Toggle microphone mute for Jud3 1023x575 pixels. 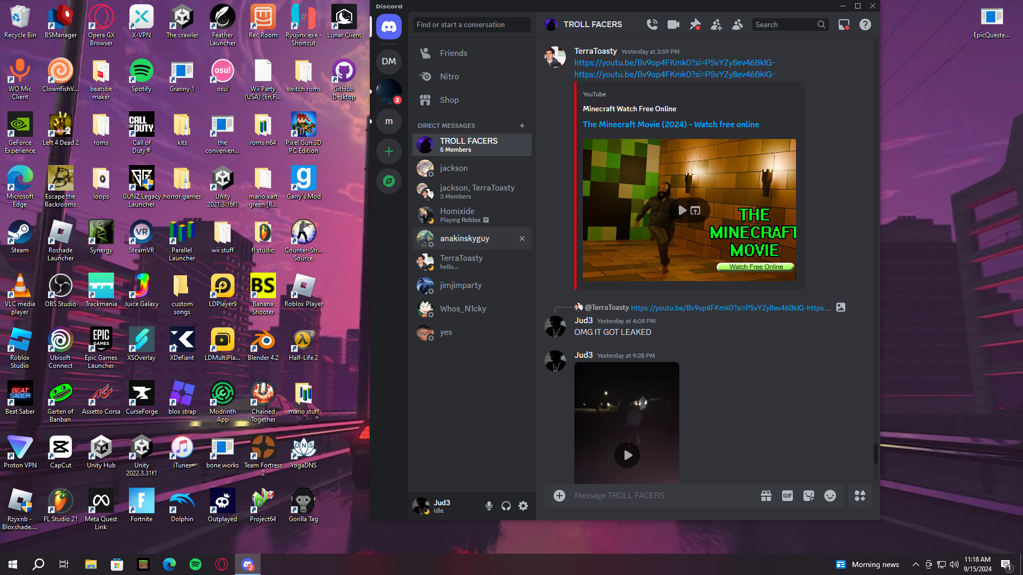pos(489,506)
